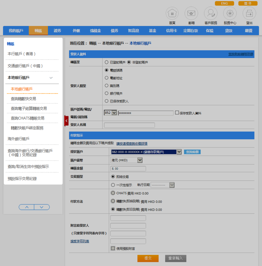Go to the 首頁 home icon
The width and height of the screenshot is (262, 266).
click(x=172, y=14)
